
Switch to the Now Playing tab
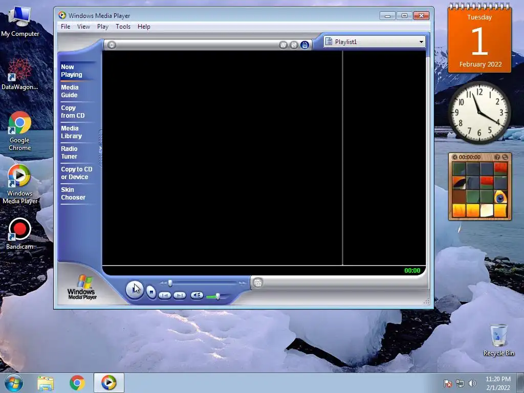coord(72,71)
